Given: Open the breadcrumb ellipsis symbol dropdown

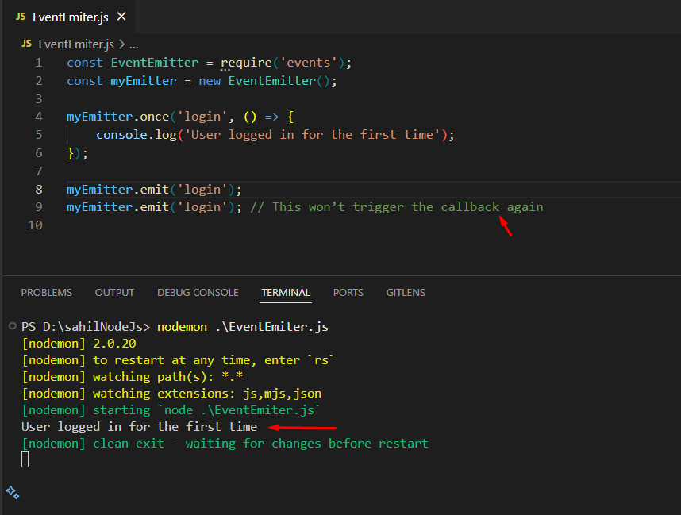Looking at the screenshot, I should [133, 44].
